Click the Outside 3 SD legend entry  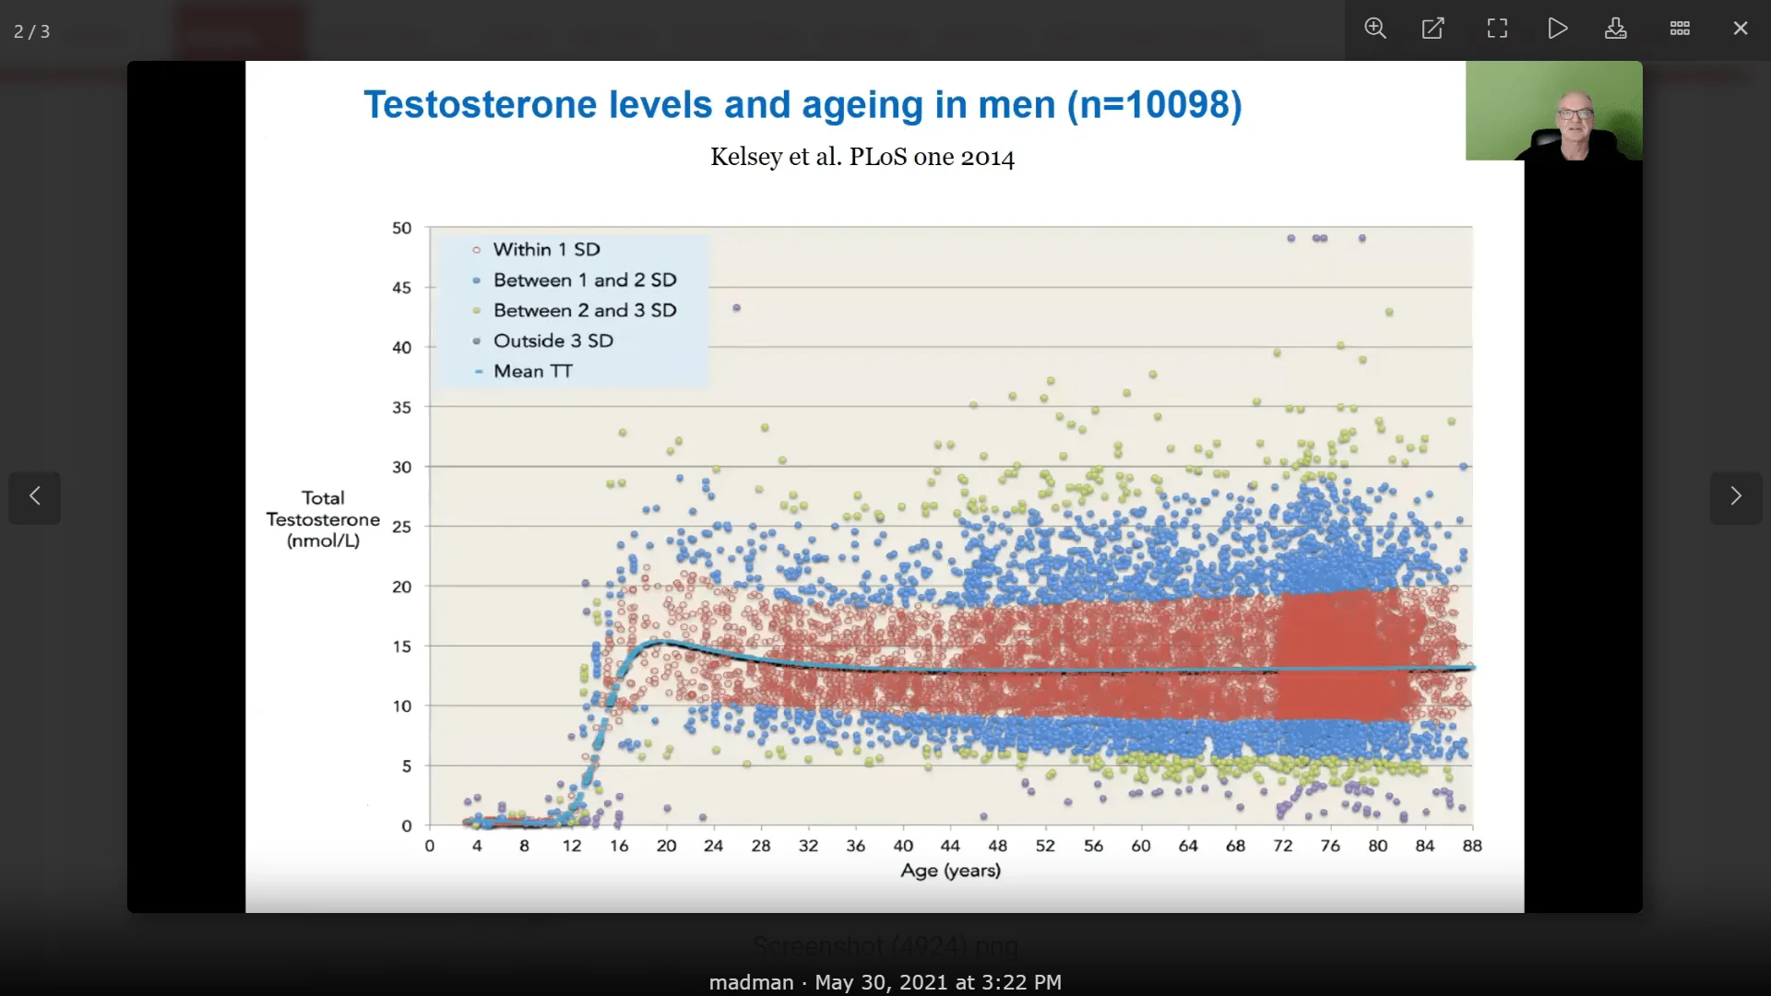pos(552,341)
